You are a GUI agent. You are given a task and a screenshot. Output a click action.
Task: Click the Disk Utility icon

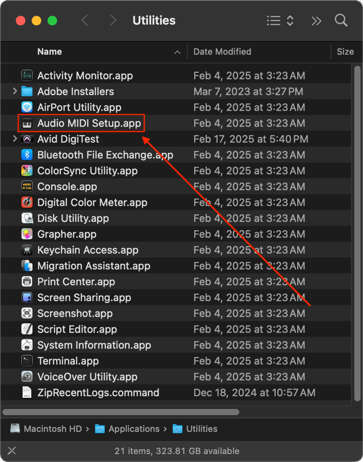(x=27, y=219)
